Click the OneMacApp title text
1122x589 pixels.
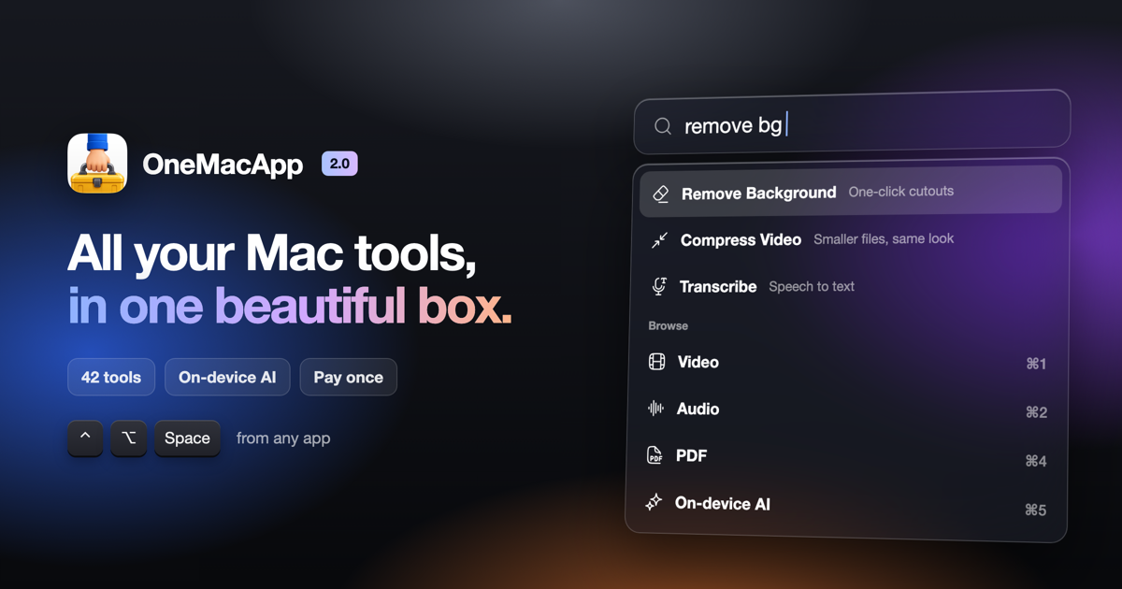pyautogui.click(x=223, y=165)
